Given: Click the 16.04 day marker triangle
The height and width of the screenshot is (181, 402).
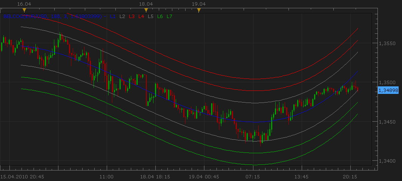Looking at the screenshot, I should coord(24,10).
